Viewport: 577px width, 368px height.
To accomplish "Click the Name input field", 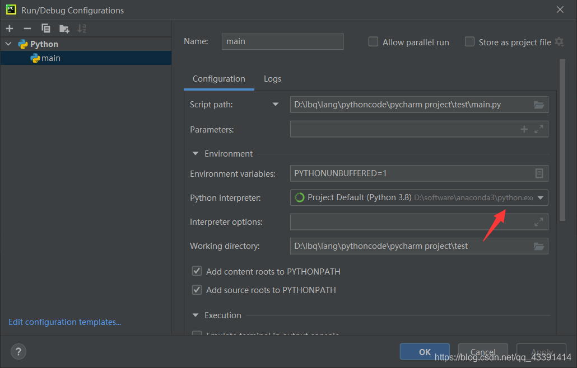I will 282,41.
